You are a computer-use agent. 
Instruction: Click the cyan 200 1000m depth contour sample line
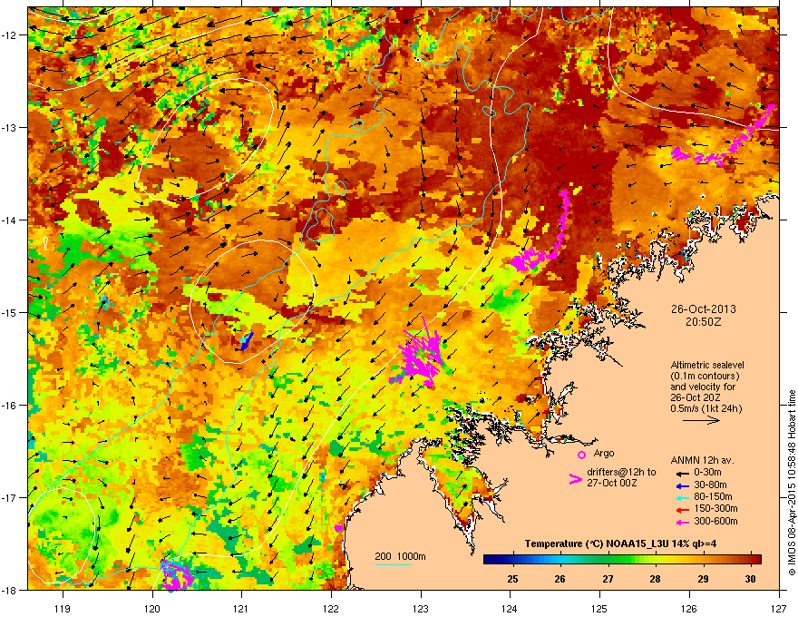click(x=393, y=564)
